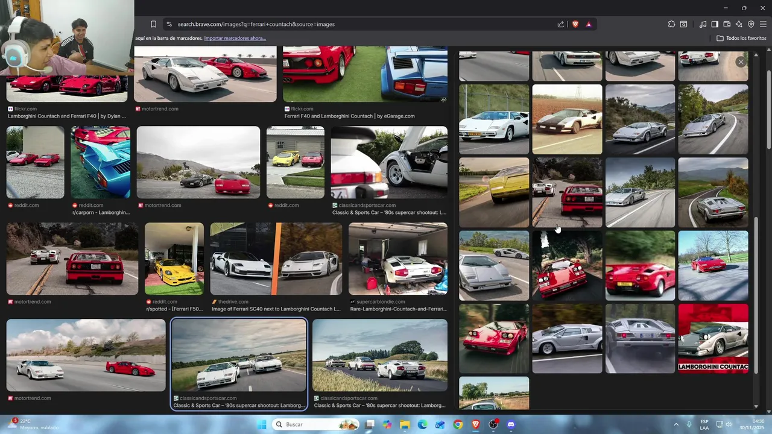Open the Brave Wallet icon
Screen dimensions: 772x434
pyautogui.click(x=727, y=24)
